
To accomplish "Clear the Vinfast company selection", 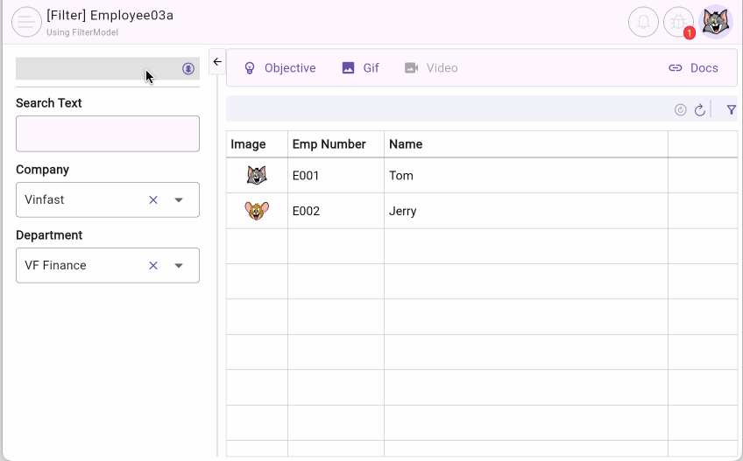I will pos(153,199).
